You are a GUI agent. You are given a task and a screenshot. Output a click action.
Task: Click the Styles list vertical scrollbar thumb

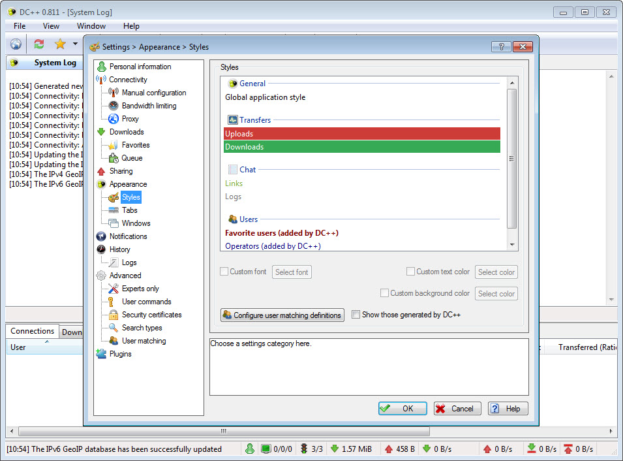click(x=511, y=159)
